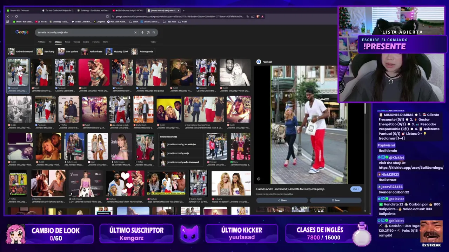This screenshot has height=252, width=449.
Task: Open the yellow-background selfie thumbnail
Action: click(x=169, y=110)
